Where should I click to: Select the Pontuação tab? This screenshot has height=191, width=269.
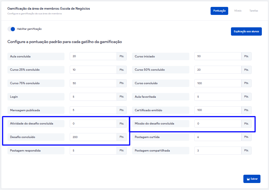(x=219, y=11)
